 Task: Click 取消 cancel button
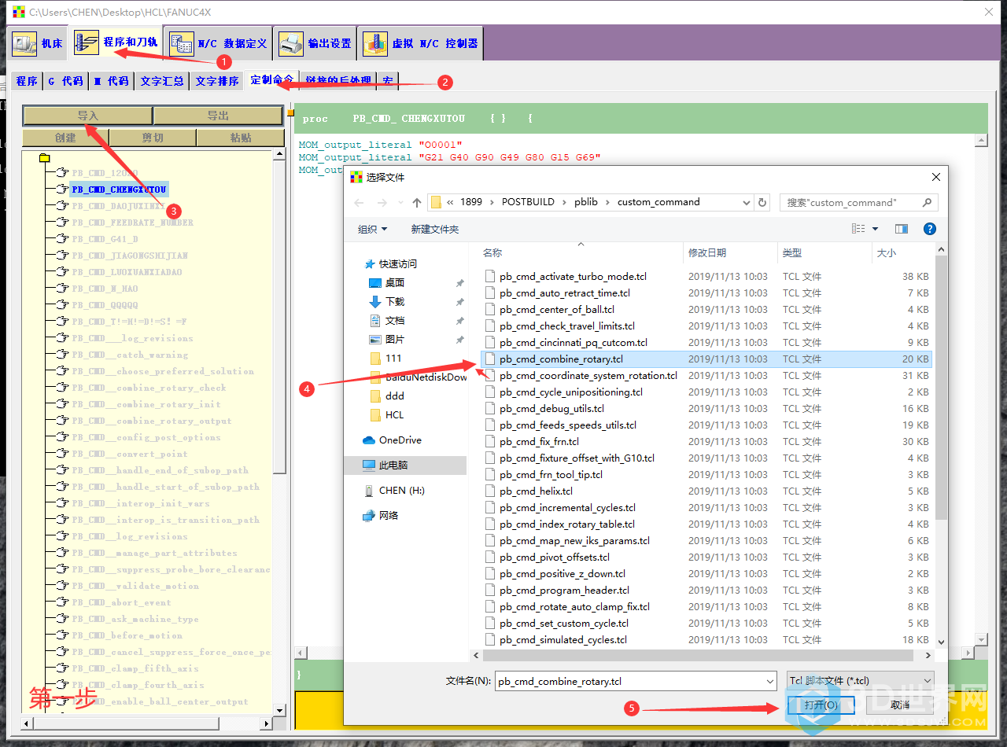coord(900,705)
